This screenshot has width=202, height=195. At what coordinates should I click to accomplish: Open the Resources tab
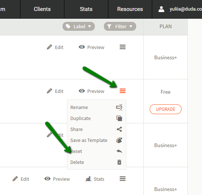(130, 9)
